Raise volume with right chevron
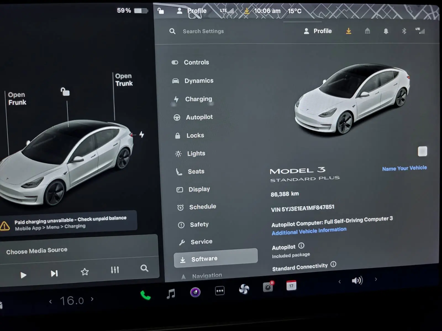This screenshot has height=331, width=442. 376,279
